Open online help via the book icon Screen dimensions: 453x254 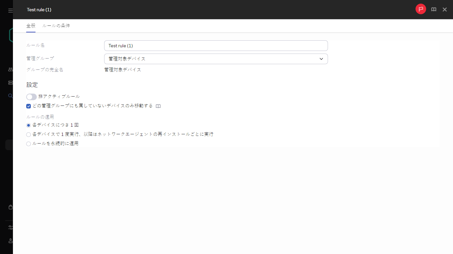[x=433, y=9]
